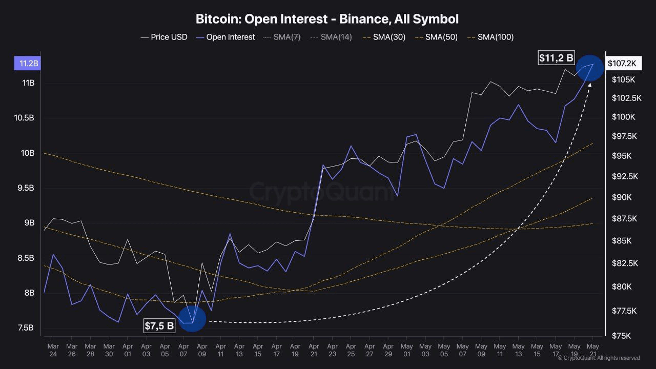The height and width of the screenshot is (369, 656).
Task: Click the CryptoQuant copyright text
Action: pyautogui.click(x=599, y=358)
